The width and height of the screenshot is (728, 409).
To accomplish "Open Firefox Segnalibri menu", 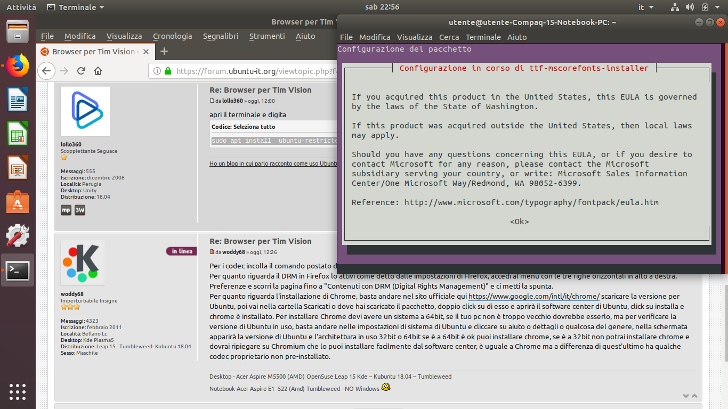I will pos(221,36).
